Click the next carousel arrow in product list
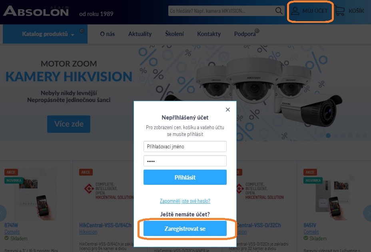 (x=367, y=213)
